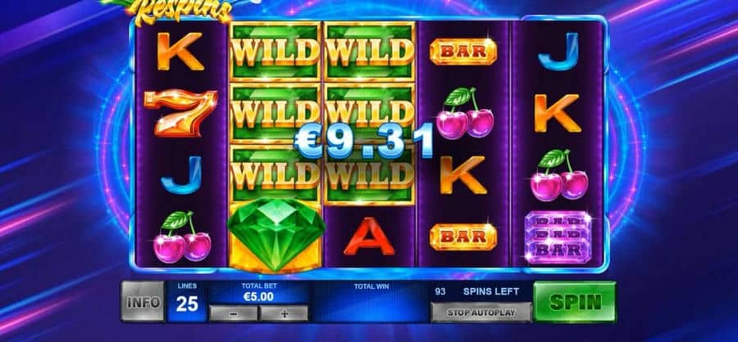Select the golden seven symbol
This screenshot has height=342, width=738.
181,112
